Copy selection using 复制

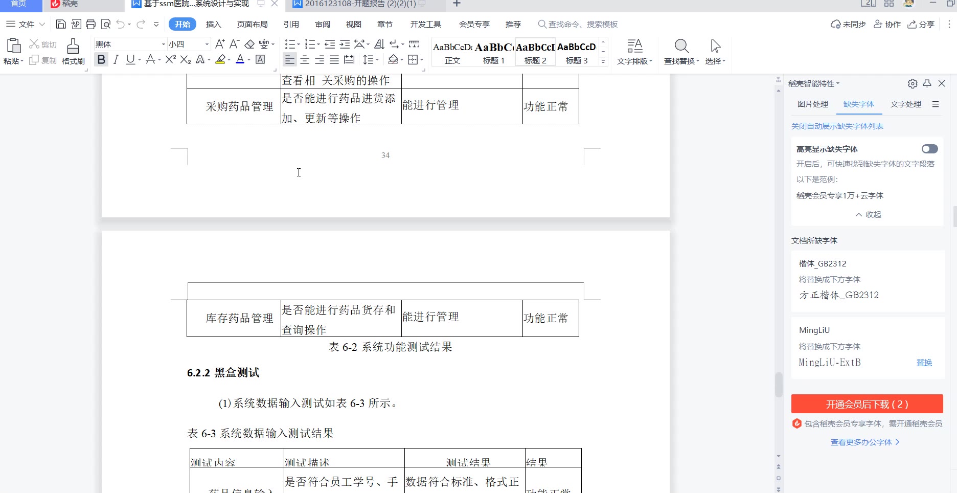tap(43, 60)
